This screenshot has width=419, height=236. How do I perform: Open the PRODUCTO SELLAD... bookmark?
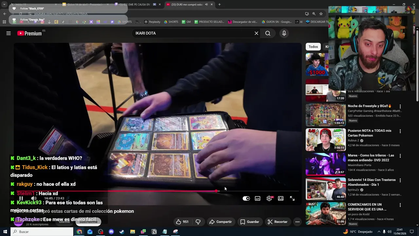tap(209, 22)
